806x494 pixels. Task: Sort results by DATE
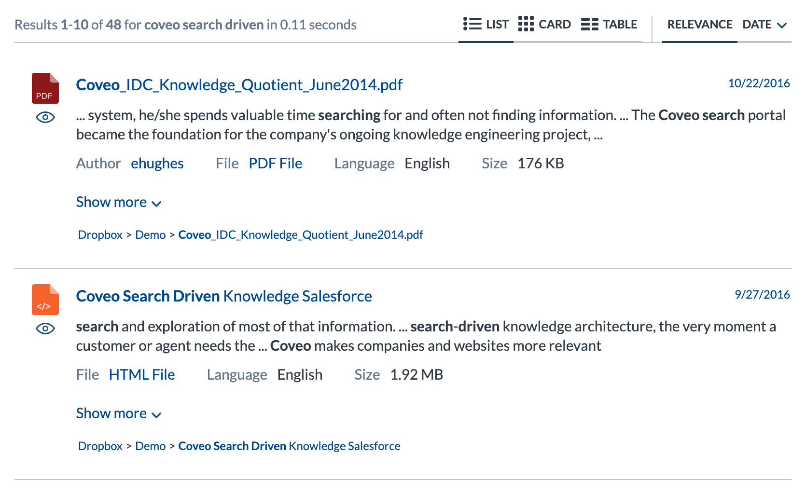(757, 25)
